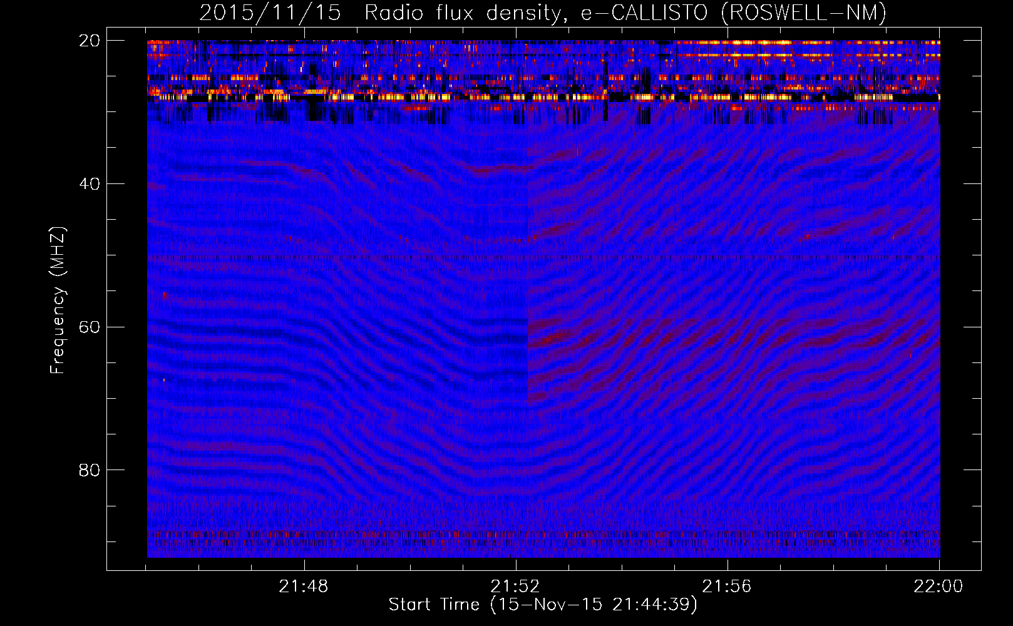Image resolution: width=1013 pixels, height=626 pixels.
Task: Select the 22:00 time tick label
Action: 938,587
